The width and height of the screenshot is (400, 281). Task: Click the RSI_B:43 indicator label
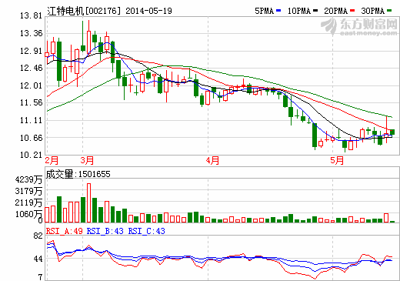tap(105, 231)
